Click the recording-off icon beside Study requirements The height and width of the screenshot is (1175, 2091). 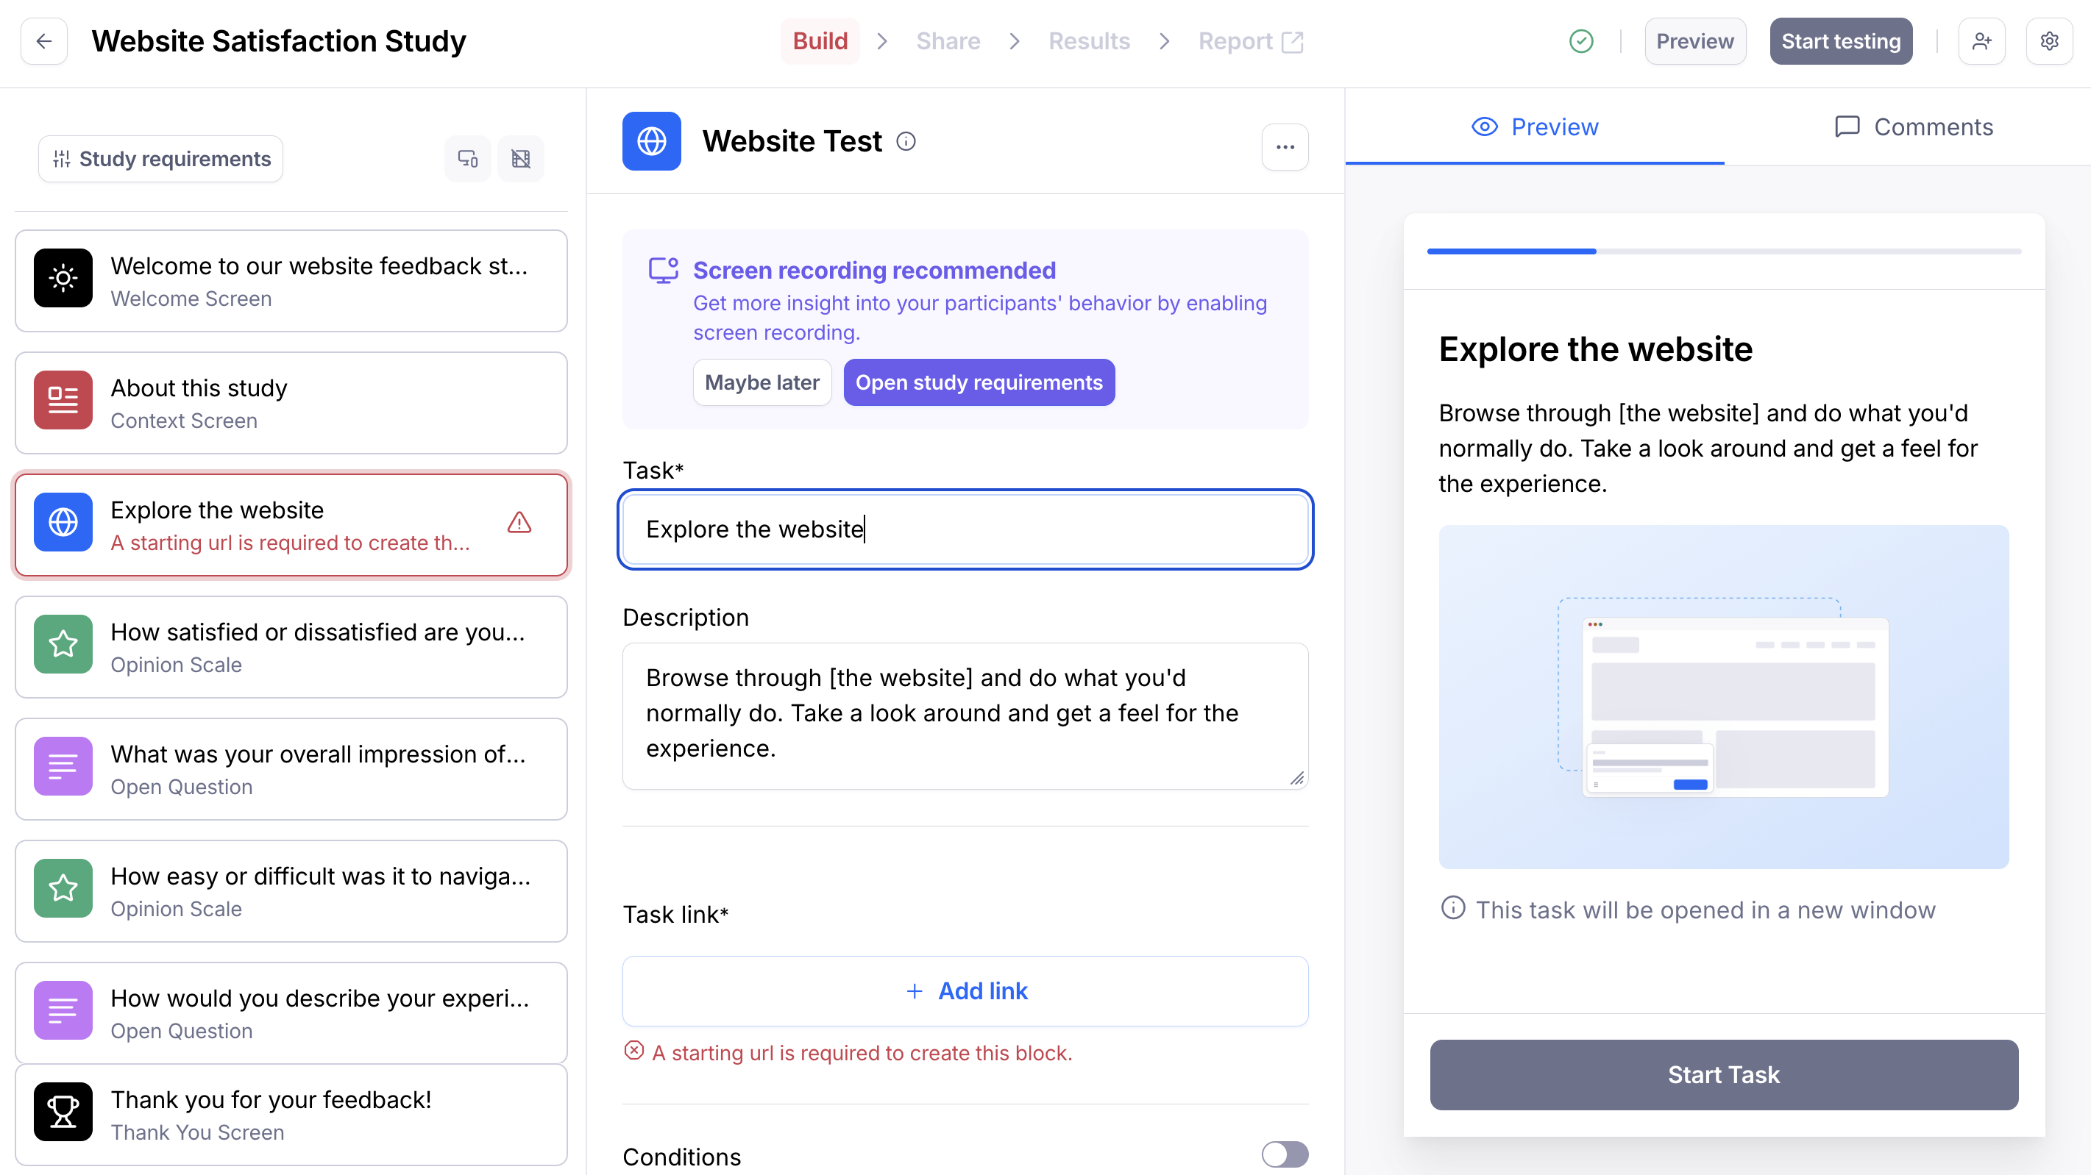pyautogui.click(x=520, y=159)
